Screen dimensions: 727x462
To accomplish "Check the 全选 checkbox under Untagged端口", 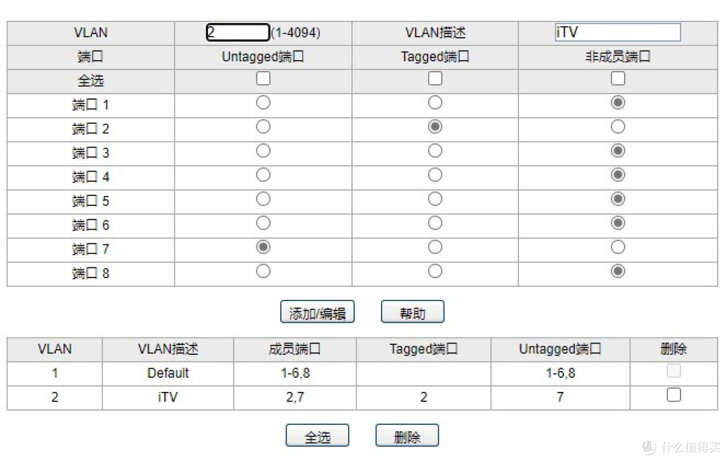I will click(x=263, y=78).
